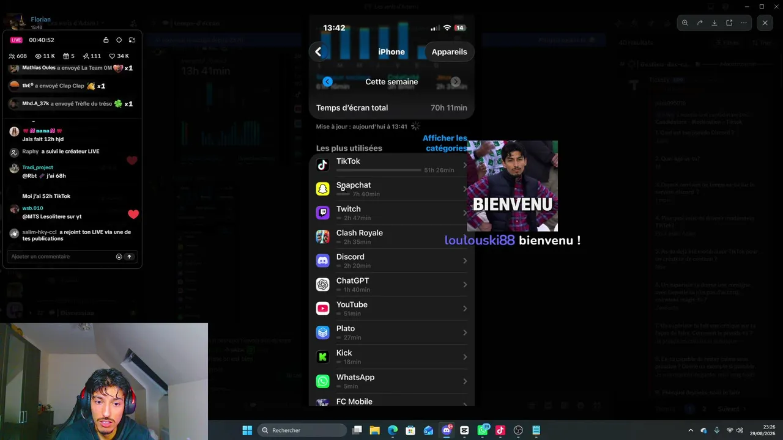The height and width of the screenshot is (440, 783).
Task: Click the webcam feed thumbnail
Action: coord(104,381)
